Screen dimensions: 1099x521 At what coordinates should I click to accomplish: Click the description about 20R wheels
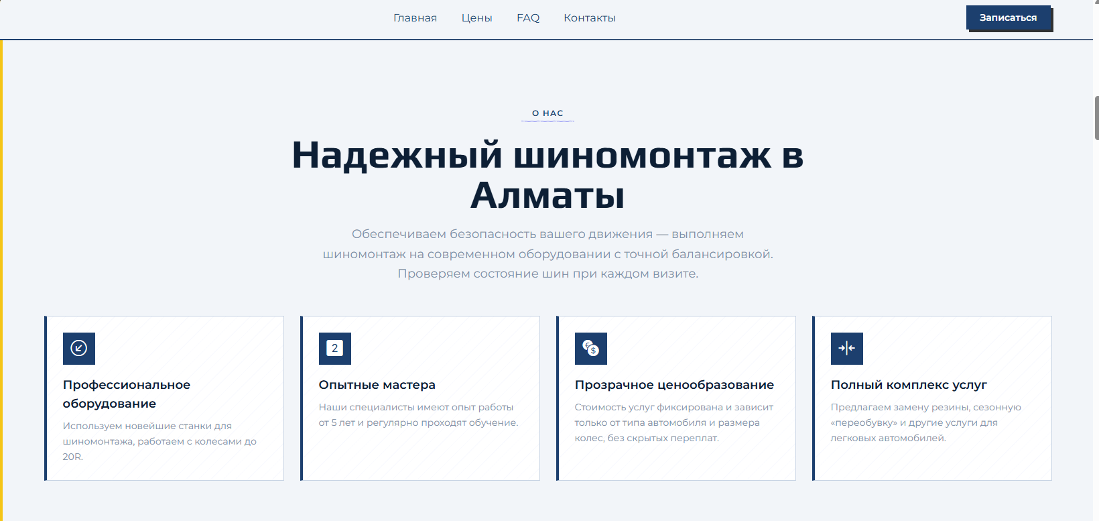coord(159,441)
